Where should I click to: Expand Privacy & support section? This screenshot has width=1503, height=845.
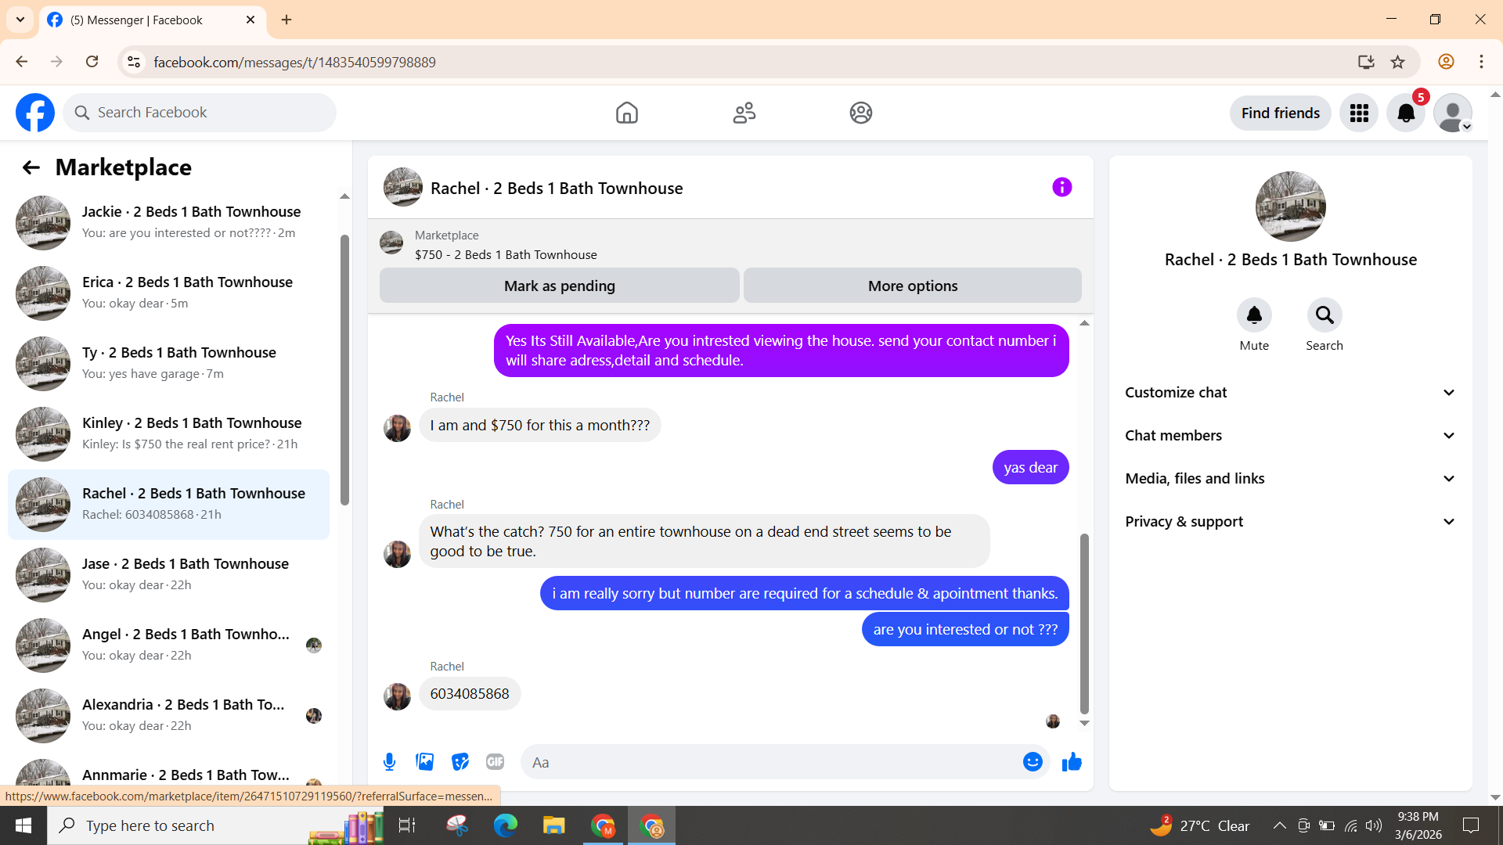[1290, 522]
